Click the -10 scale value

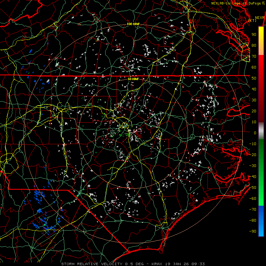tap(253, 144)
